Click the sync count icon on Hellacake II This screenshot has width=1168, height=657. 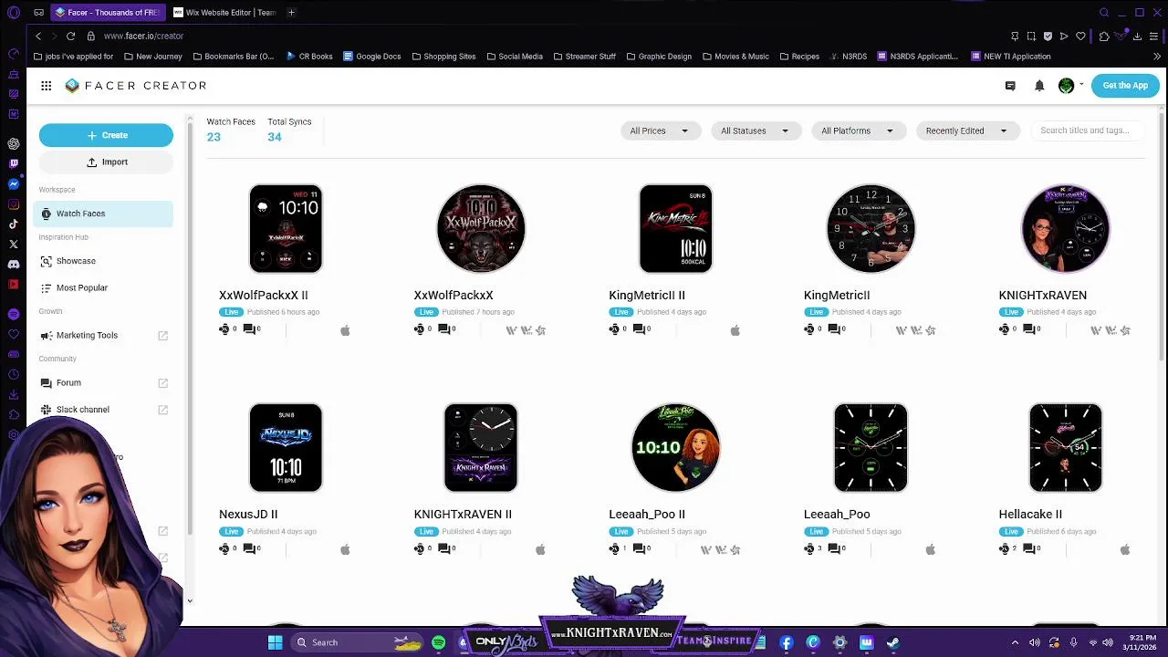(1005, 548)
